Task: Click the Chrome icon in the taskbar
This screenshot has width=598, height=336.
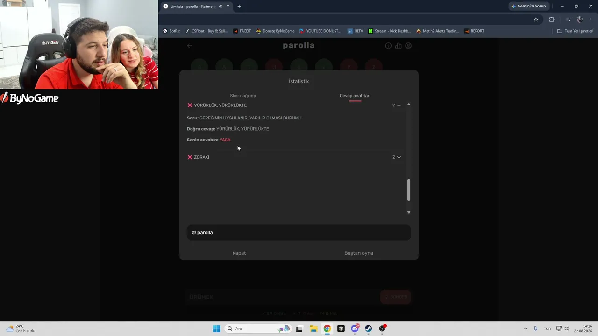Action: coord(327,329)
